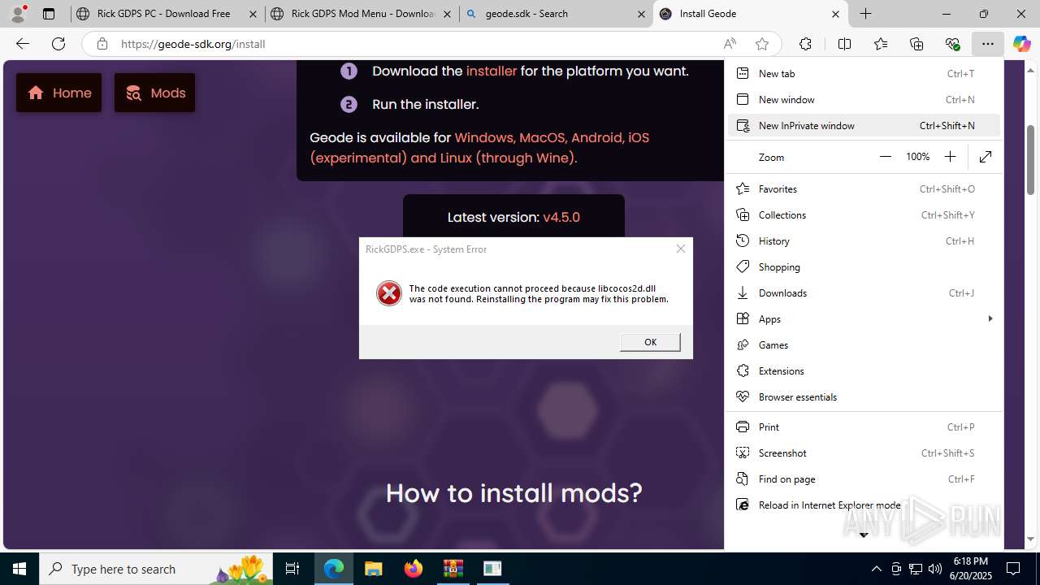Select New tab menu entry
The height and width of the screenshot is (585, 1040).
[863, 73]
